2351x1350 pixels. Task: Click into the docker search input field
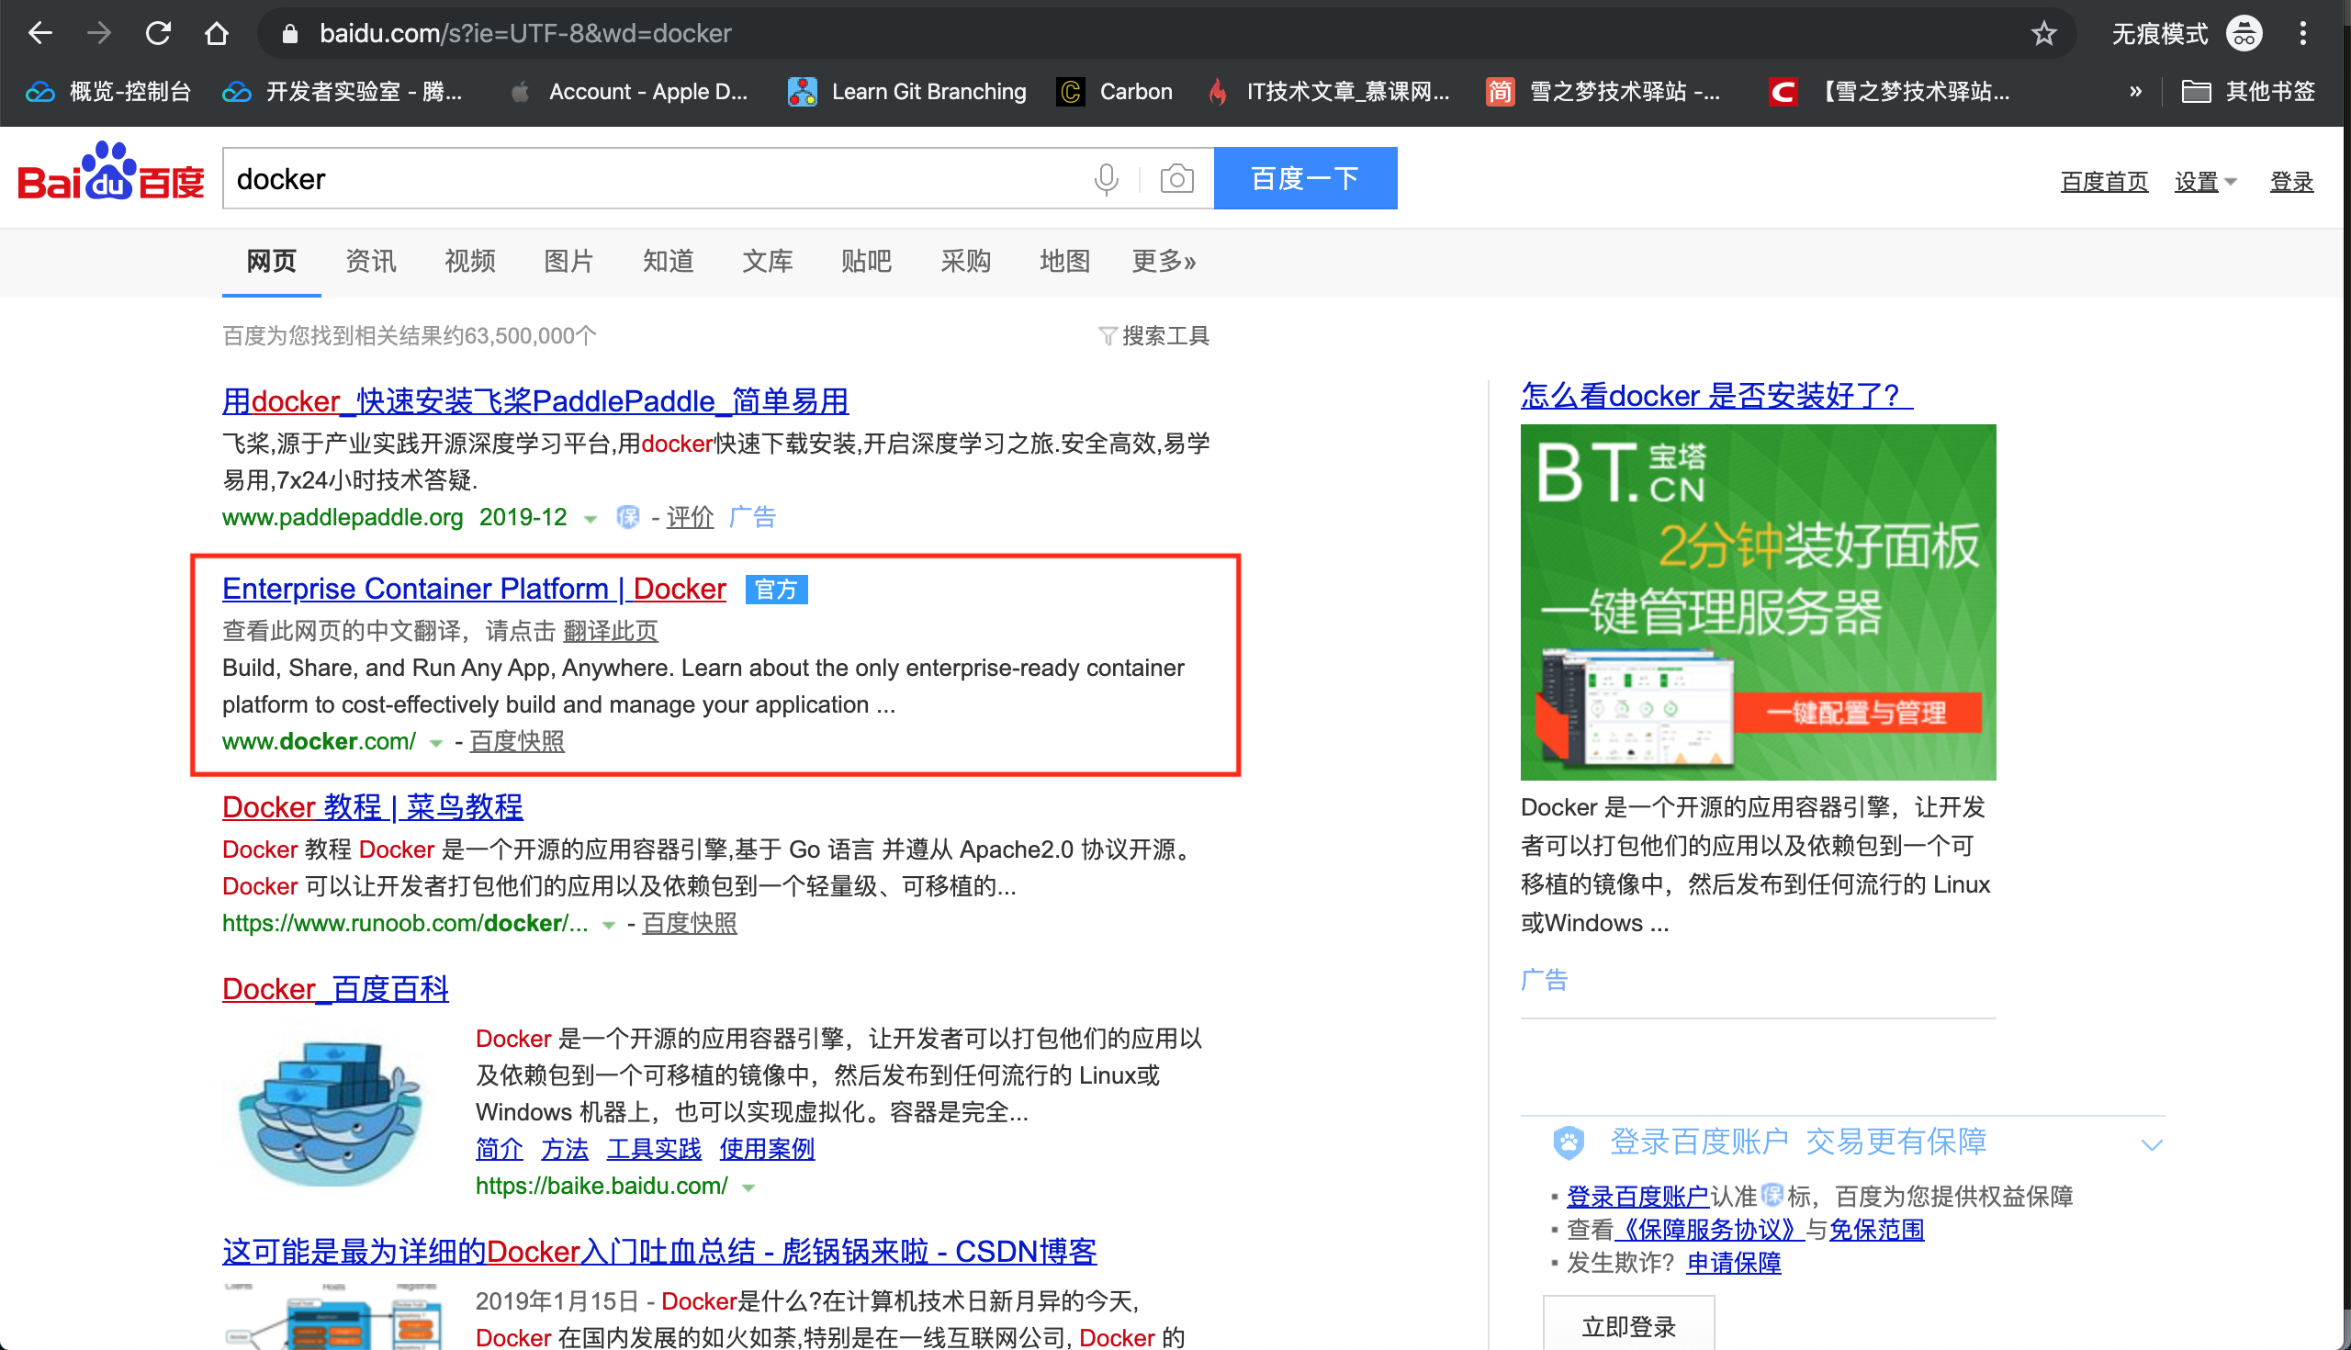coord(649,178)
